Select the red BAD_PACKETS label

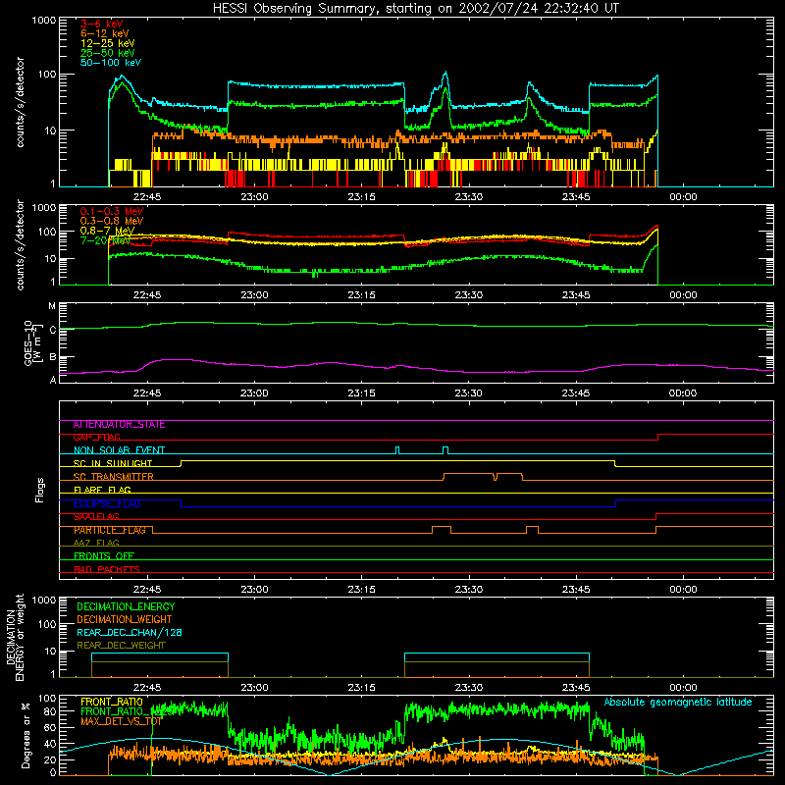[x=107, y=569]
